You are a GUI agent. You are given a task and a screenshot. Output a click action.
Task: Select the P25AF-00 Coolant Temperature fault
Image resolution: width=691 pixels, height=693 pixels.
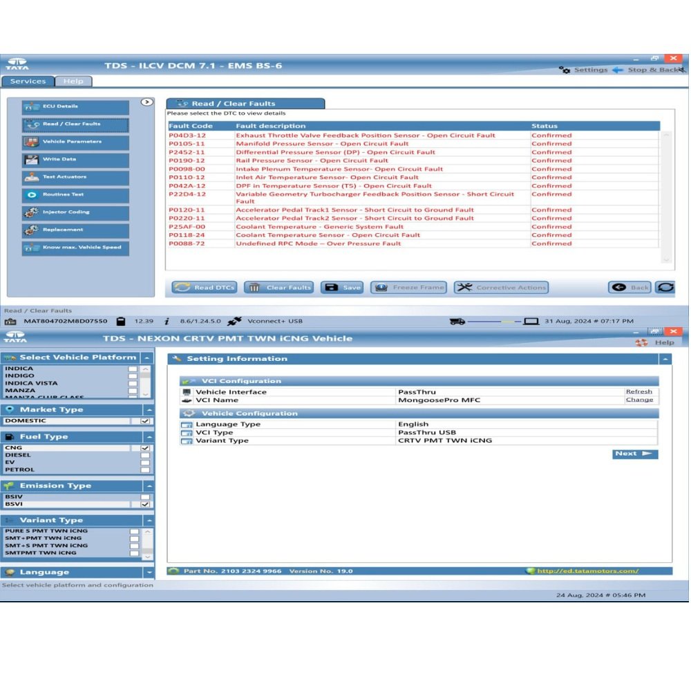pyautogui.click(x=413, y=227)
